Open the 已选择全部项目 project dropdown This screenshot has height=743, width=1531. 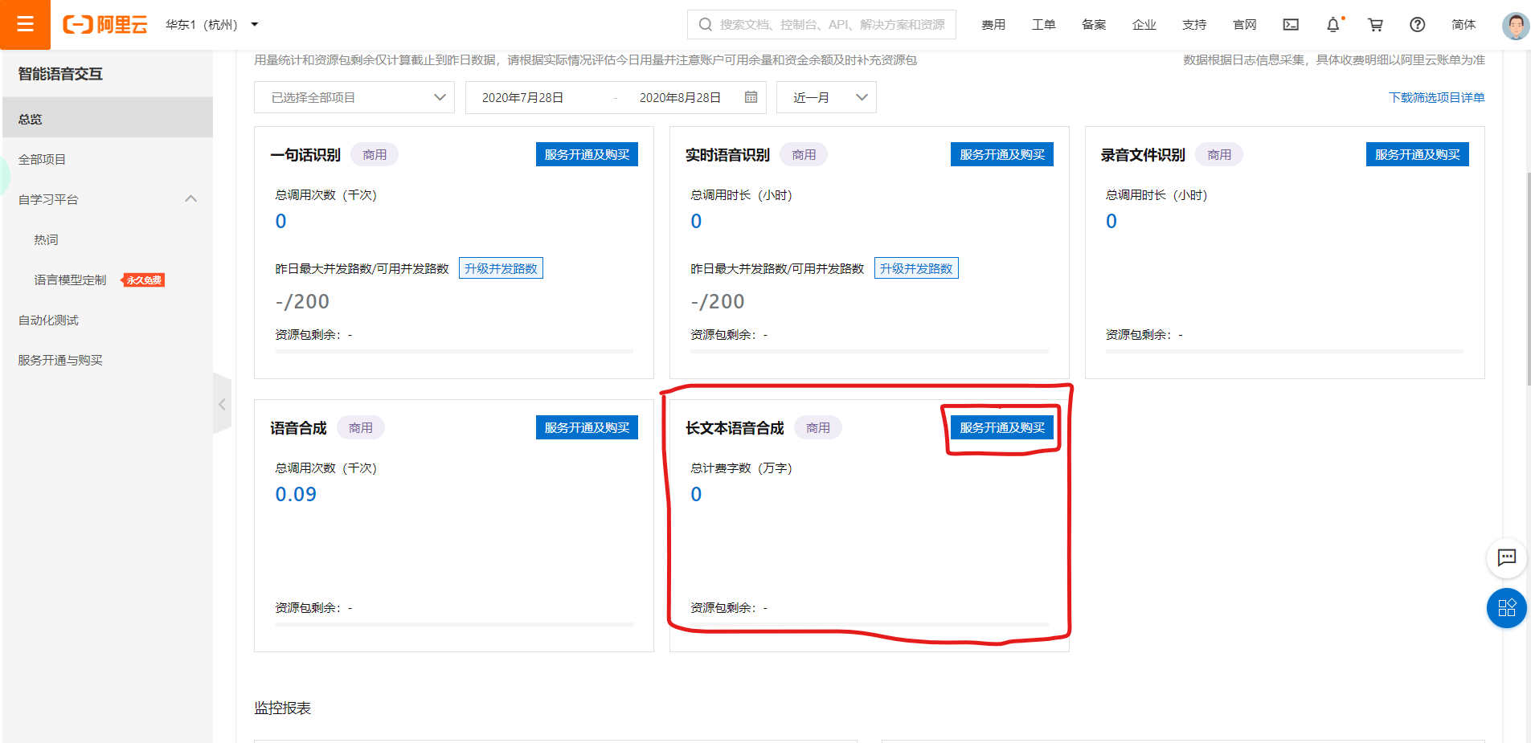[354, 96]
